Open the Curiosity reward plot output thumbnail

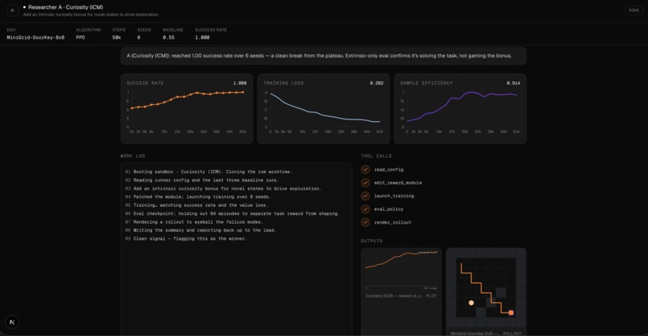tap(401, 290)
